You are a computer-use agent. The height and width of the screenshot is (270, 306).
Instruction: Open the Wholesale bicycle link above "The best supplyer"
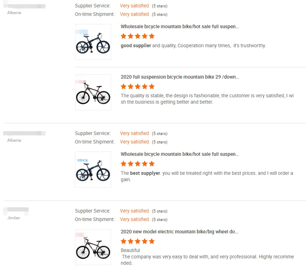pyautogui.click(x=180, y=154)
